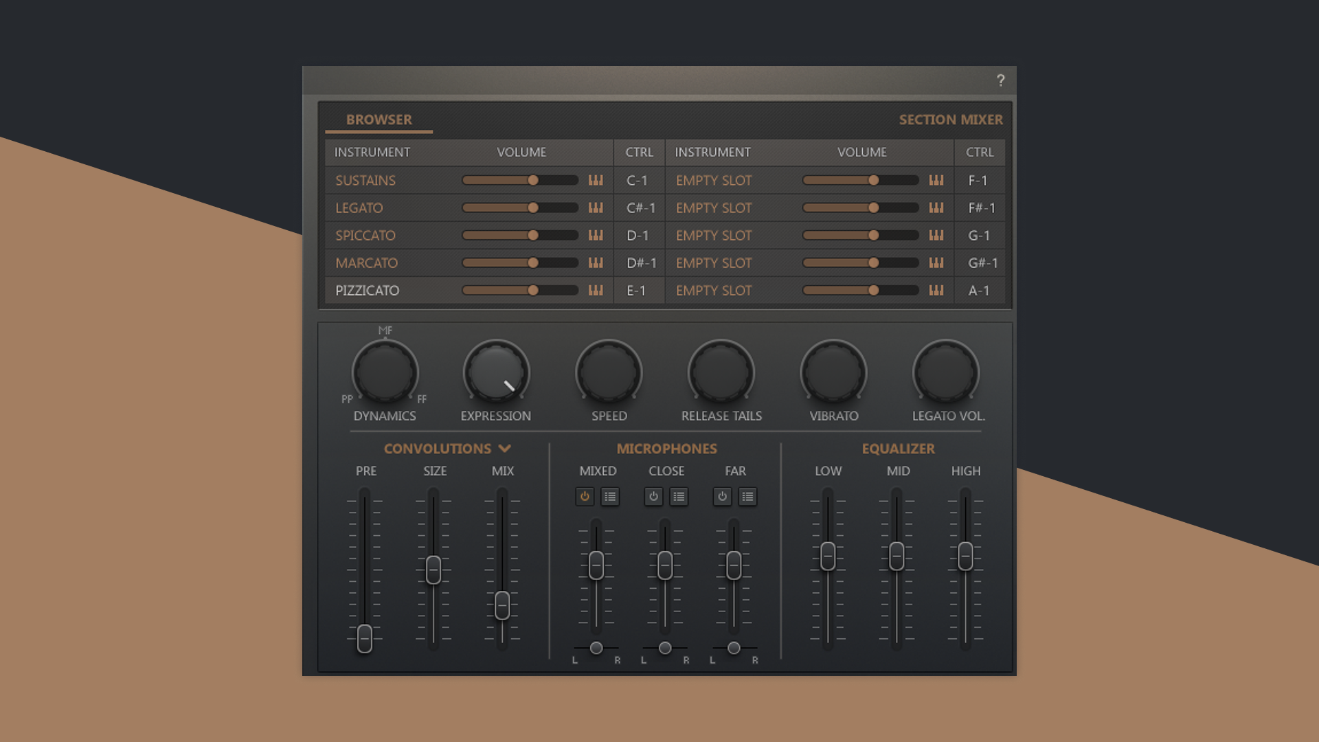Enable the FAR microphone power toggle
The width and height of the screenshot is (1319, 742).
click(x=721, y=497)
